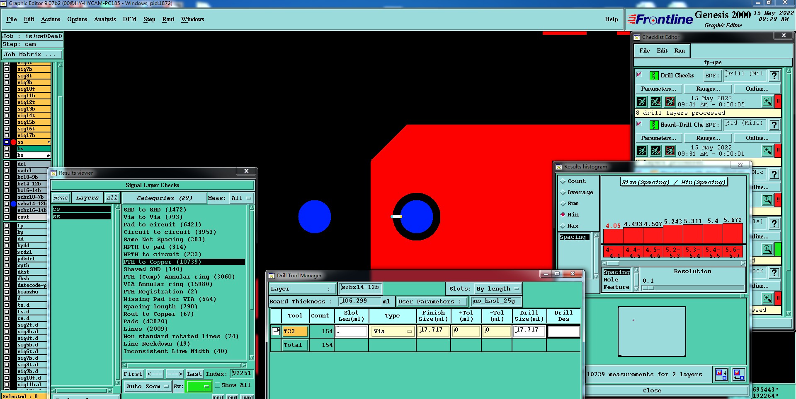This screenshot has width=796, height=399.
Task: Click second running-man icon in Board-Drill Checks row
Action: click(x=656, y=151)
